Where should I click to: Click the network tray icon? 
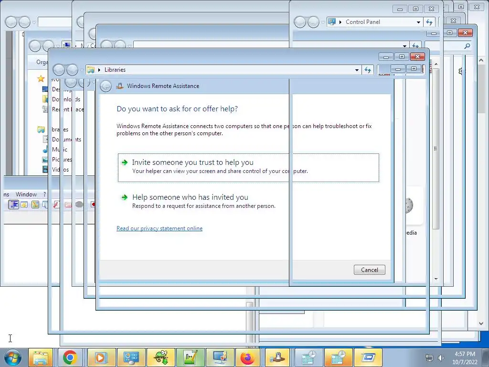[429, 358]
